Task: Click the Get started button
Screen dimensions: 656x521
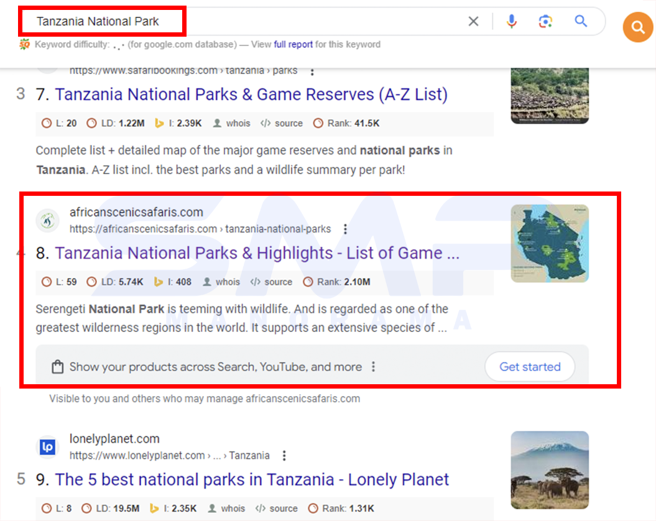Action: click(x=530, y=367)
